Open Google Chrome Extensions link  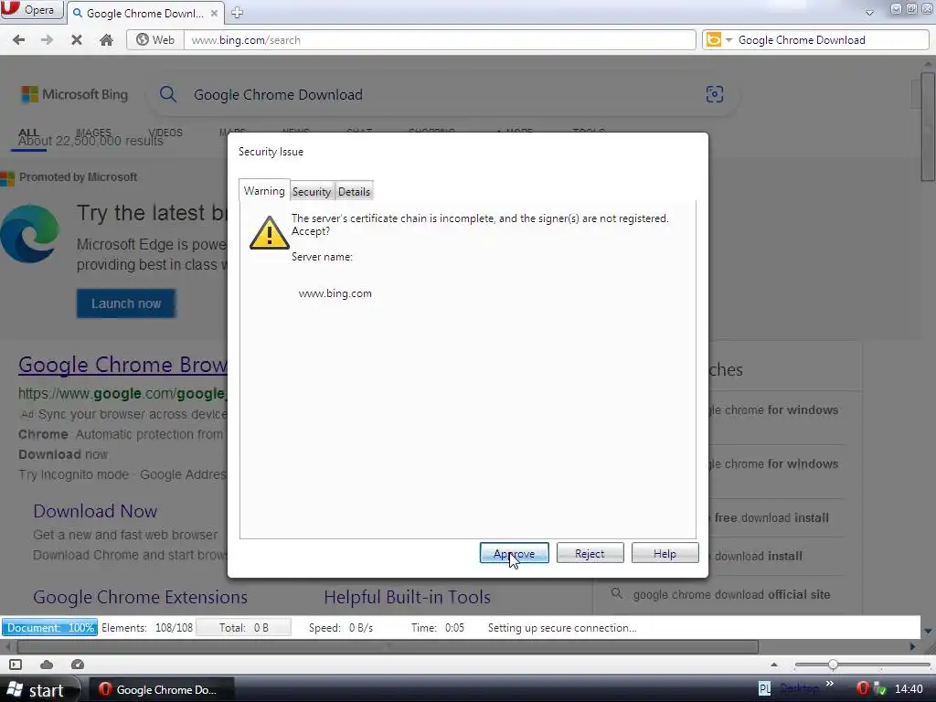click(x=140, y=597)
